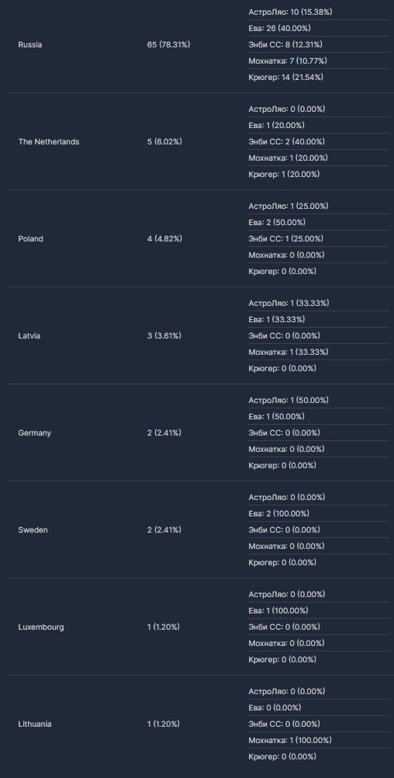The height and width of the screenshot is (778, 394).
Task: Select the Poland country label
Action: coord(31,238)
